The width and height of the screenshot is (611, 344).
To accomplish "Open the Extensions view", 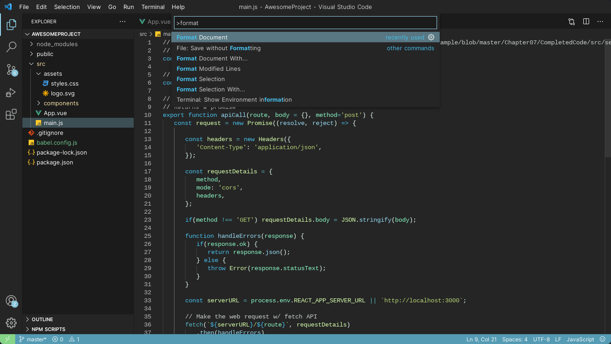I will coord(11,115).
